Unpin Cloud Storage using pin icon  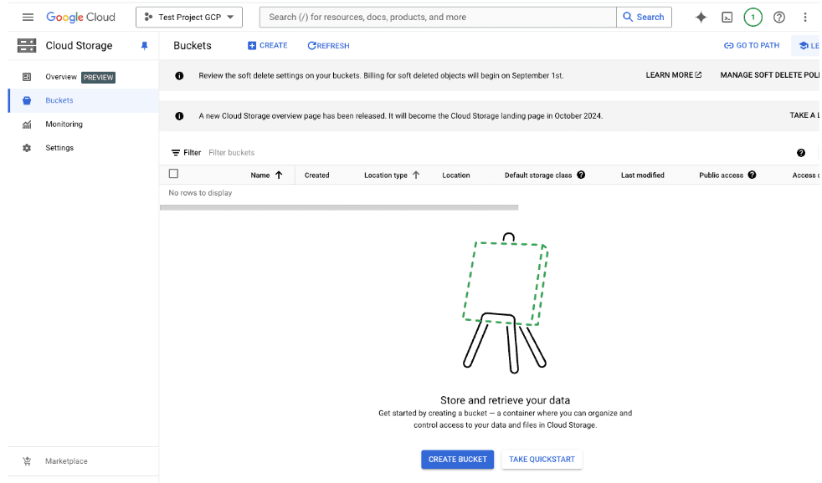pyautogui.click(x=144, y=46)
